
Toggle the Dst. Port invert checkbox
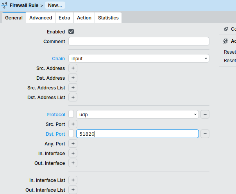tap(71, 133)
